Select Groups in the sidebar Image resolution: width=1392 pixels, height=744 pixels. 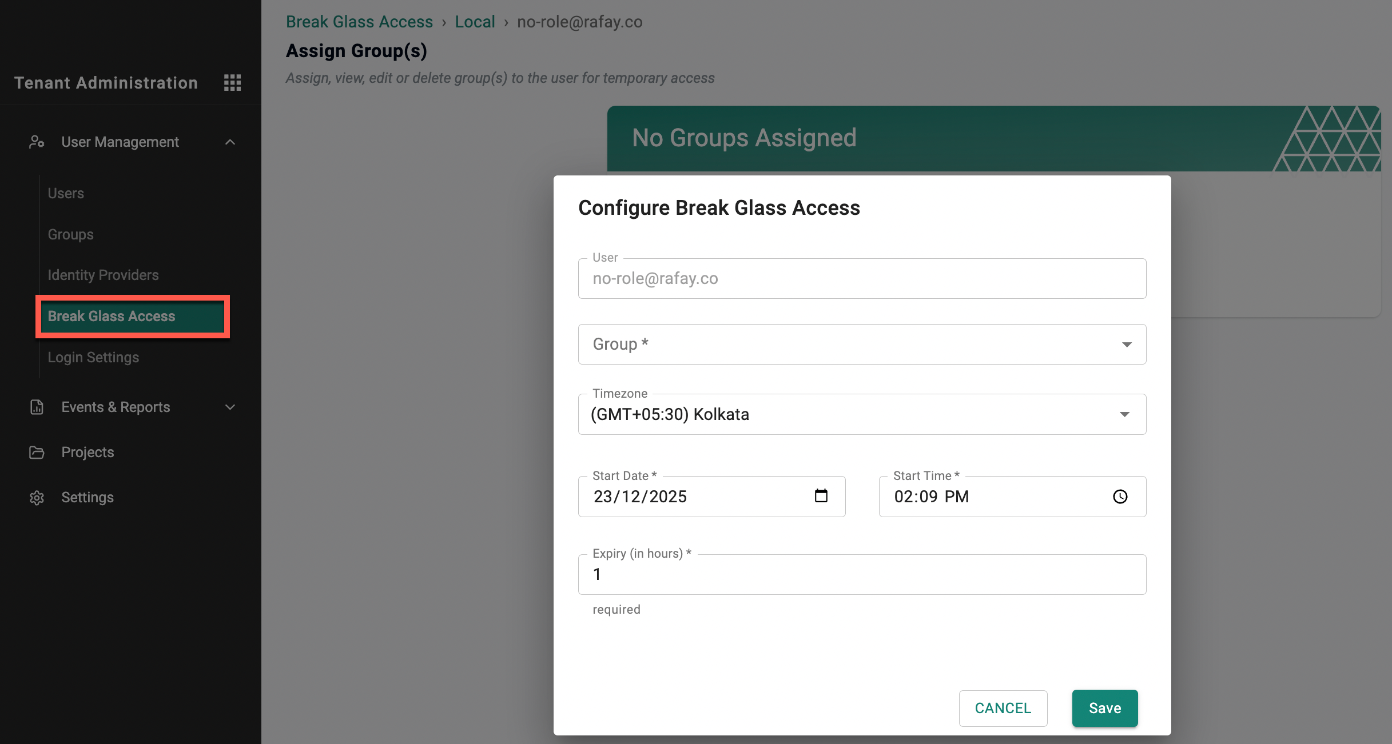[70, 234]
